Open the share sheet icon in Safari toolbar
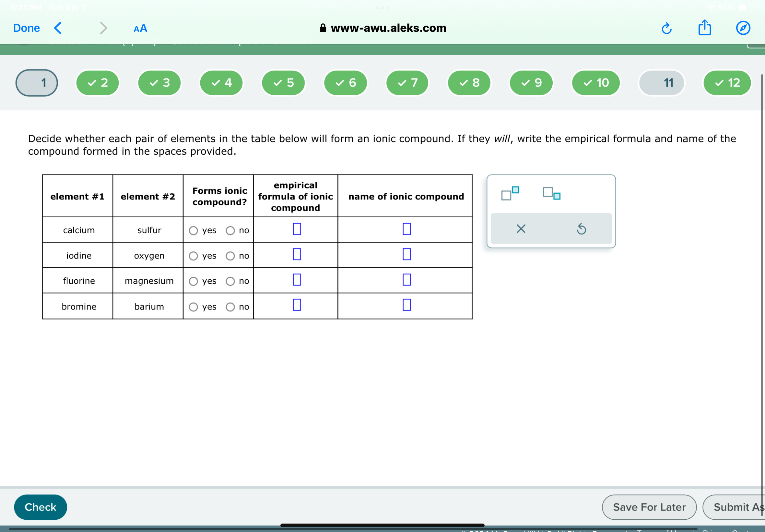The width and height of the screenshot is (765, 532). pos(705,28)
